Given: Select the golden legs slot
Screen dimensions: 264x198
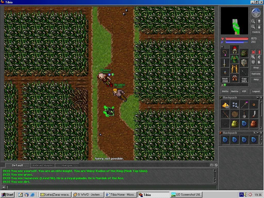Looking at the screenshot, I should (235, 69).
